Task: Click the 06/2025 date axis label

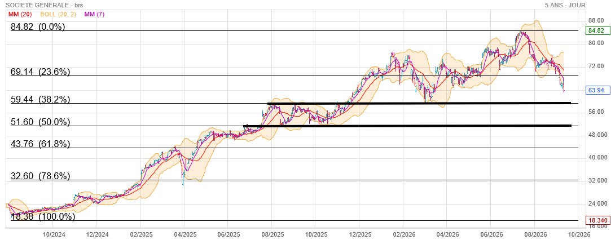Action: (227, 234)
